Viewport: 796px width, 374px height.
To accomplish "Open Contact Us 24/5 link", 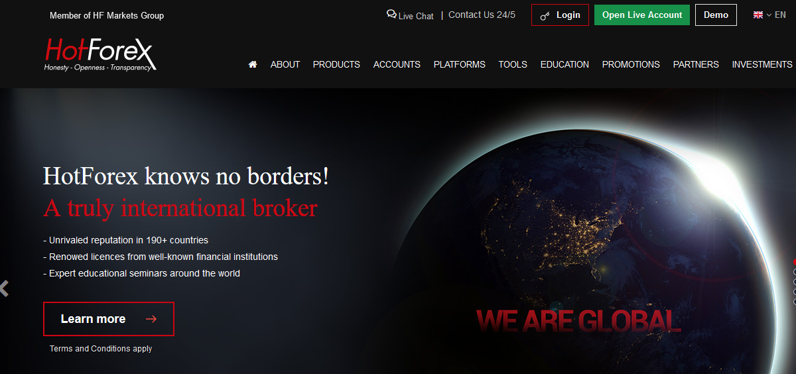I will point(482,15).
